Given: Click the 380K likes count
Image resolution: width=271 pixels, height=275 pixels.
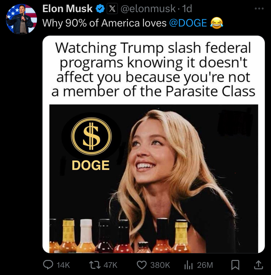Looking at the screenshot, I should pyautogui.click(x=160, y=265).
